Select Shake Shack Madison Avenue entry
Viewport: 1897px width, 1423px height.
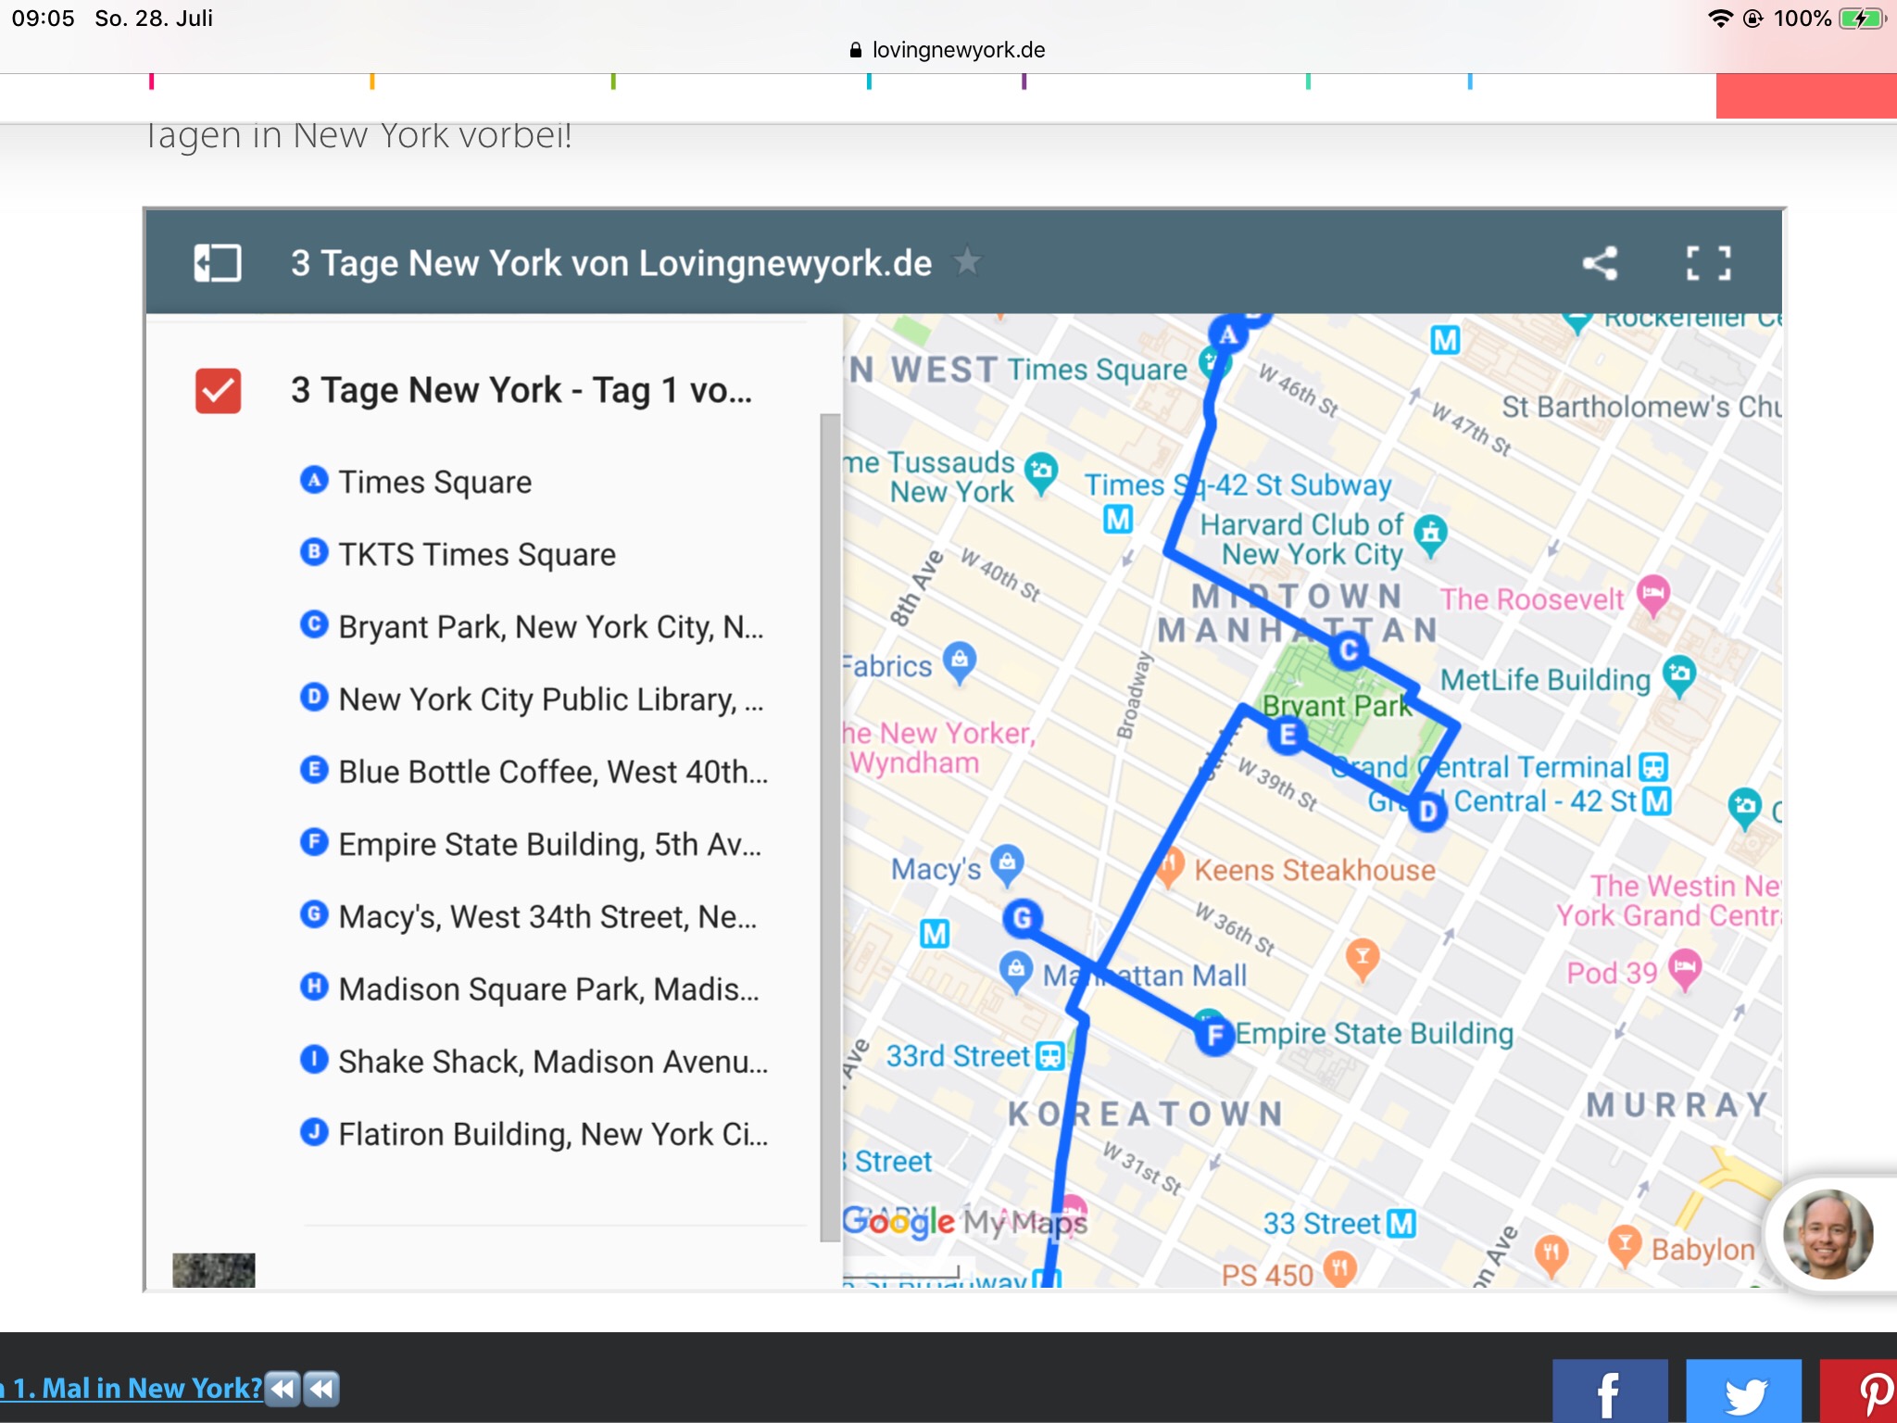(x=534, y=1061)
